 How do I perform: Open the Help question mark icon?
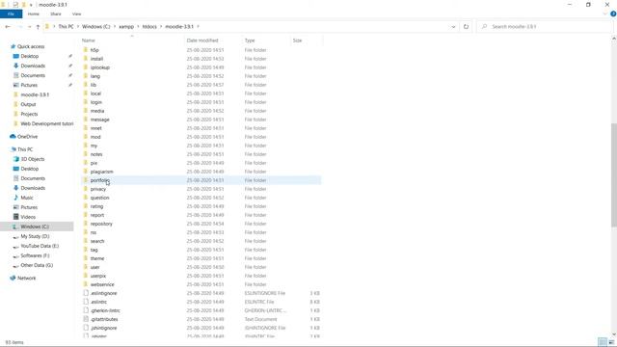[613, 13]
